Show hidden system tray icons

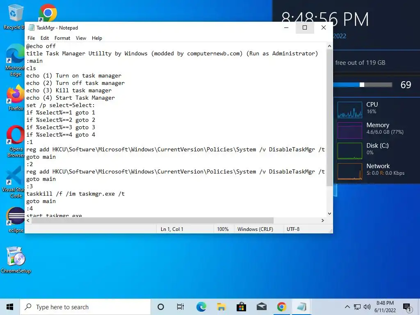pyautogui.click(x=347, y=307)
